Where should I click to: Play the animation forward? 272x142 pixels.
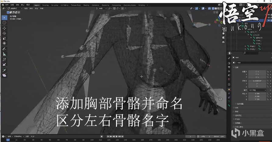point(117,137)
